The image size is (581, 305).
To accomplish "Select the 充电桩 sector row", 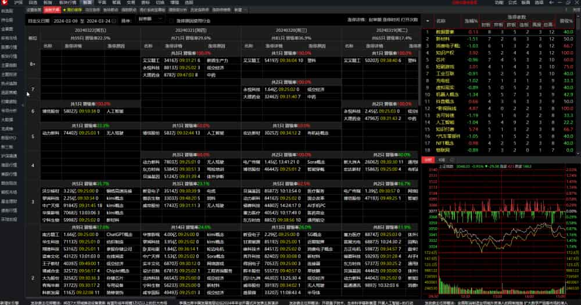I will pyautogui.click(x=500, y=81).
